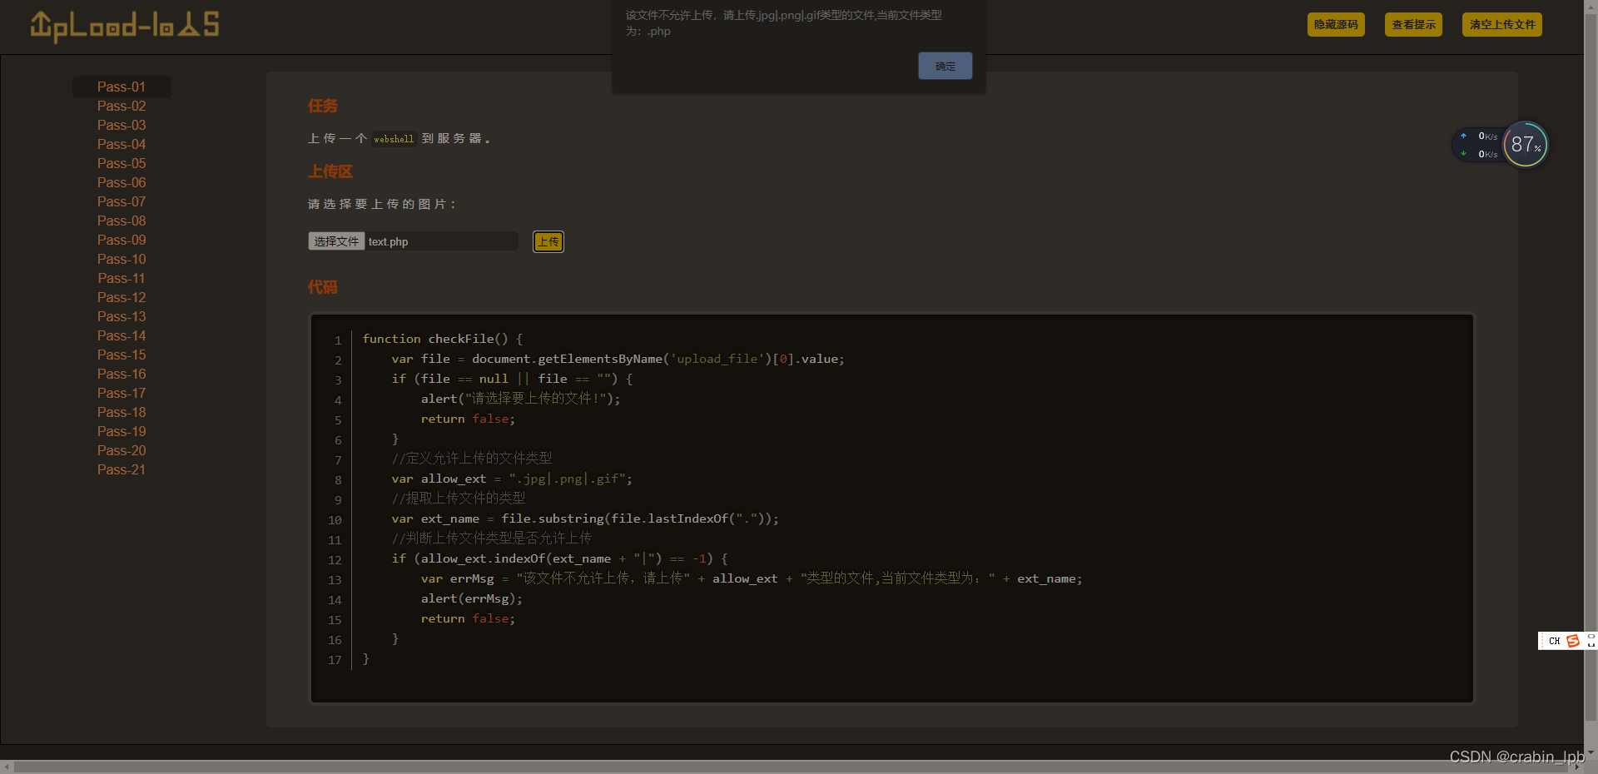Click the 'var file = document.getElementsByName' line
The height and width of the screenshot is (774, 1598).
[x=618, y=359]
